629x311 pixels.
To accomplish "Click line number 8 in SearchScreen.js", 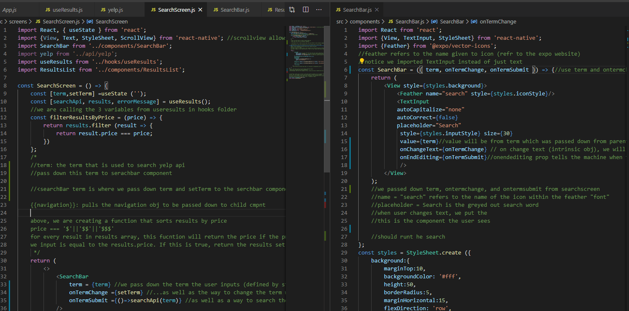I will pos(5,85).
